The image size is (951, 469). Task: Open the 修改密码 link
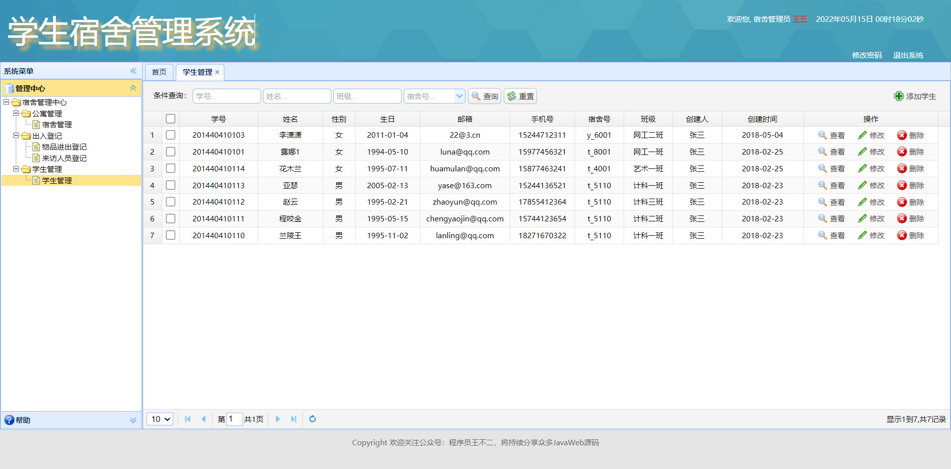pos(866,55)
